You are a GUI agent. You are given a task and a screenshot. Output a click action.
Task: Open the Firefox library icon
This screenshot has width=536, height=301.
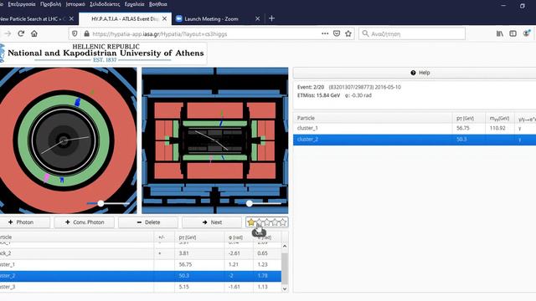(x=500, y=33)
